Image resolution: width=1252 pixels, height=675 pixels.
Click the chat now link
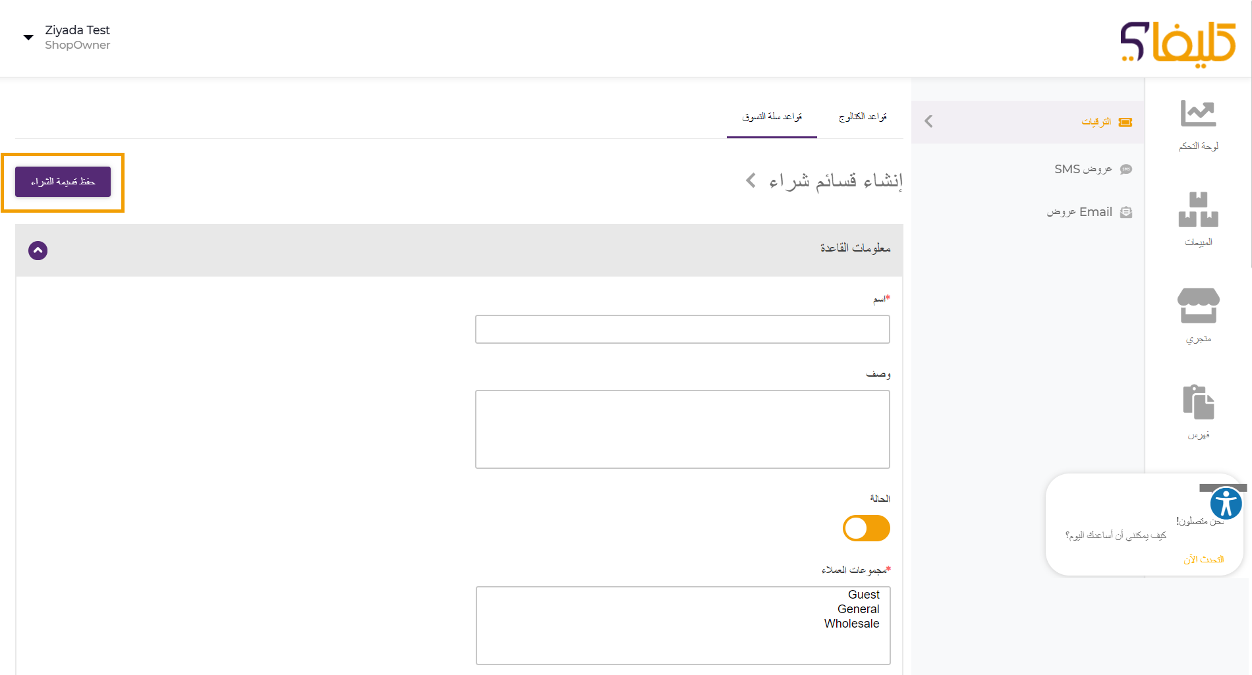click(1203, 560)
